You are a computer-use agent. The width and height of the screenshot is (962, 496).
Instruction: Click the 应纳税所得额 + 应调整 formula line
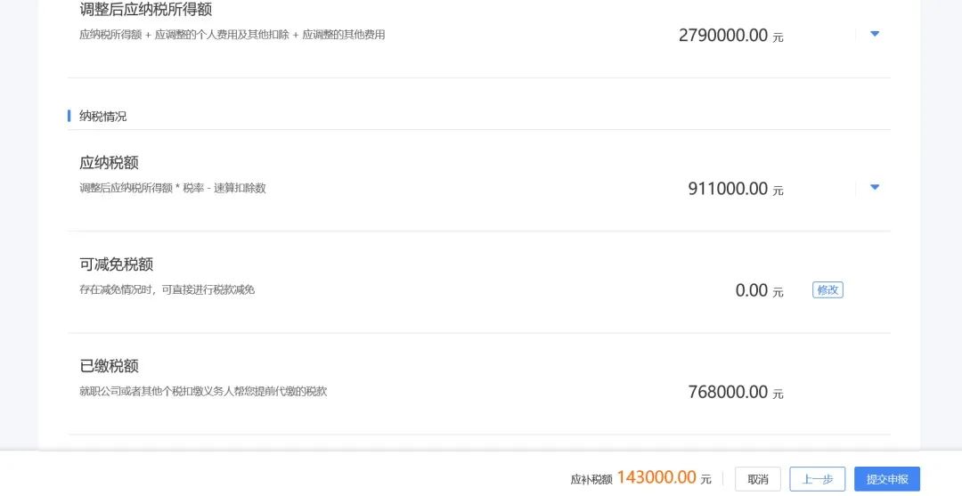pyautogui.click(x=232, y=35)
